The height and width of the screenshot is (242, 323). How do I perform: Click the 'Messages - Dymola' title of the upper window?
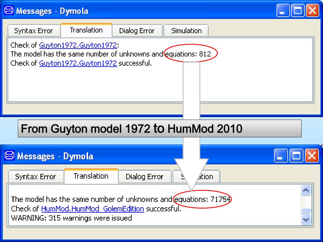click(x=52, y=11)
